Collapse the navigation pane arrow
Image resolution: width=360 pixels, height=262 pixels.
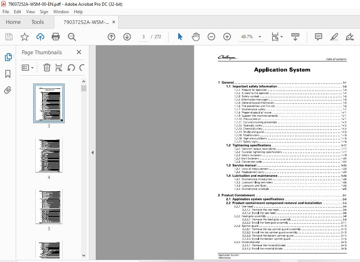[92, 152]
